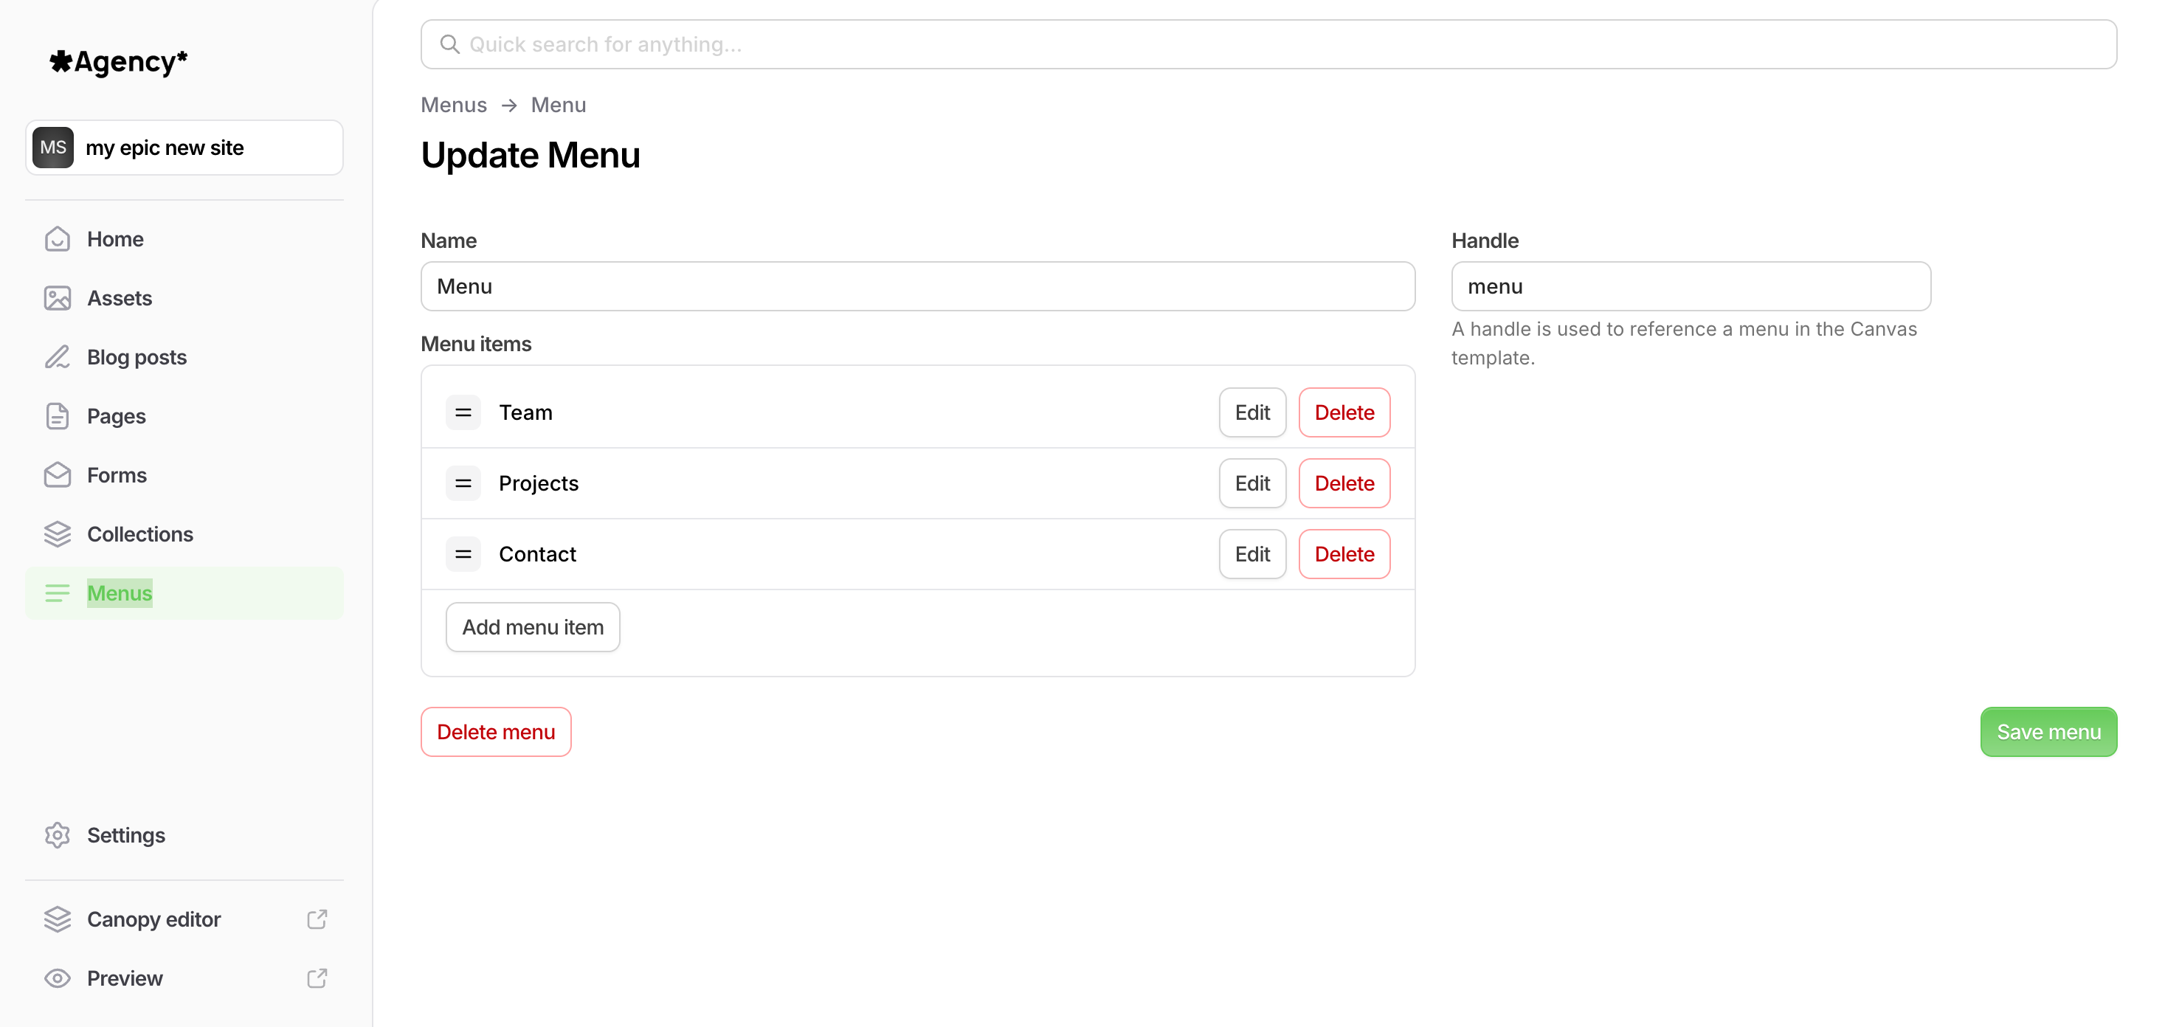Select Menus in the sidebar navigation

pyautogui.click(x=120, y=592)
